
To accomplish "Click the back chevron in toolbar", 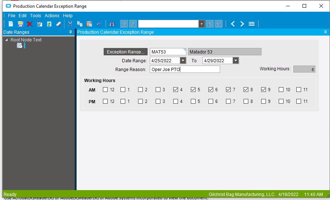I will (233, 24).
